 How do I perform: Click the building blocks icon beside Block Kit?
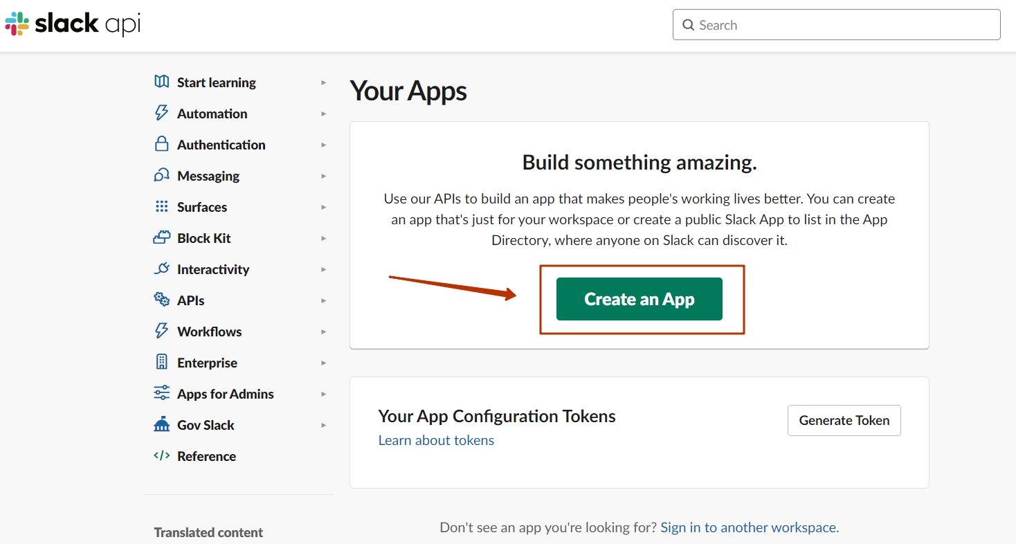click(161, 238)
